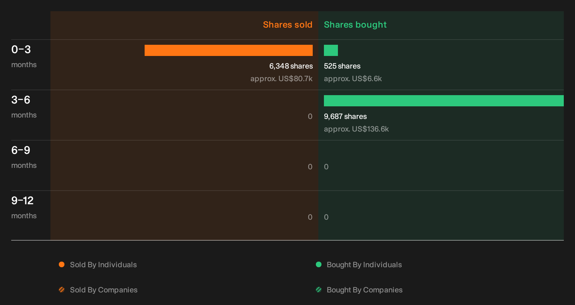Viewport: 575px width, 305px height.
Task: Click the orange Sold By Individuals legend dot
Action: [62, 264]
